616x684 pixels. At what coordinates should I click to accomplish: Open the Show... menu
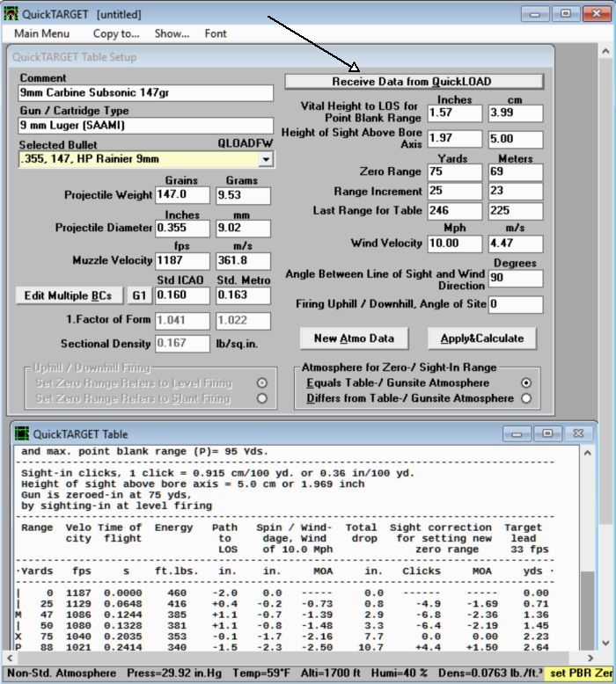(172, 33)
